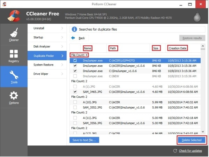Uncheck the DnsJumper.exe in C:\ACER\102PHOTO checkbox

pyautogui.click(x=76, y=60)
